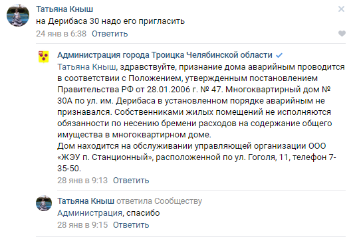The image size is (355, 239).
Task: Click the Татьяна Кныш mention in the administration's reply
Action: 86,67
